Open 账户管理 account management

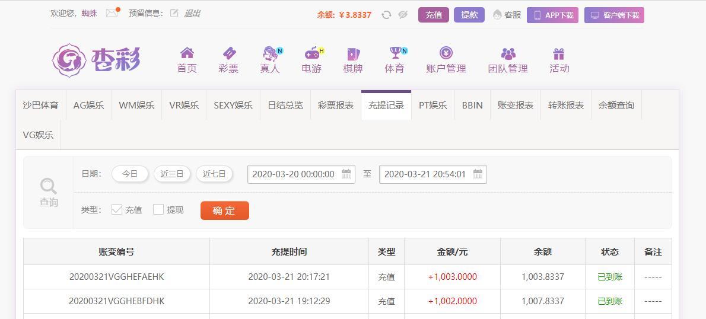coord(446,60)
